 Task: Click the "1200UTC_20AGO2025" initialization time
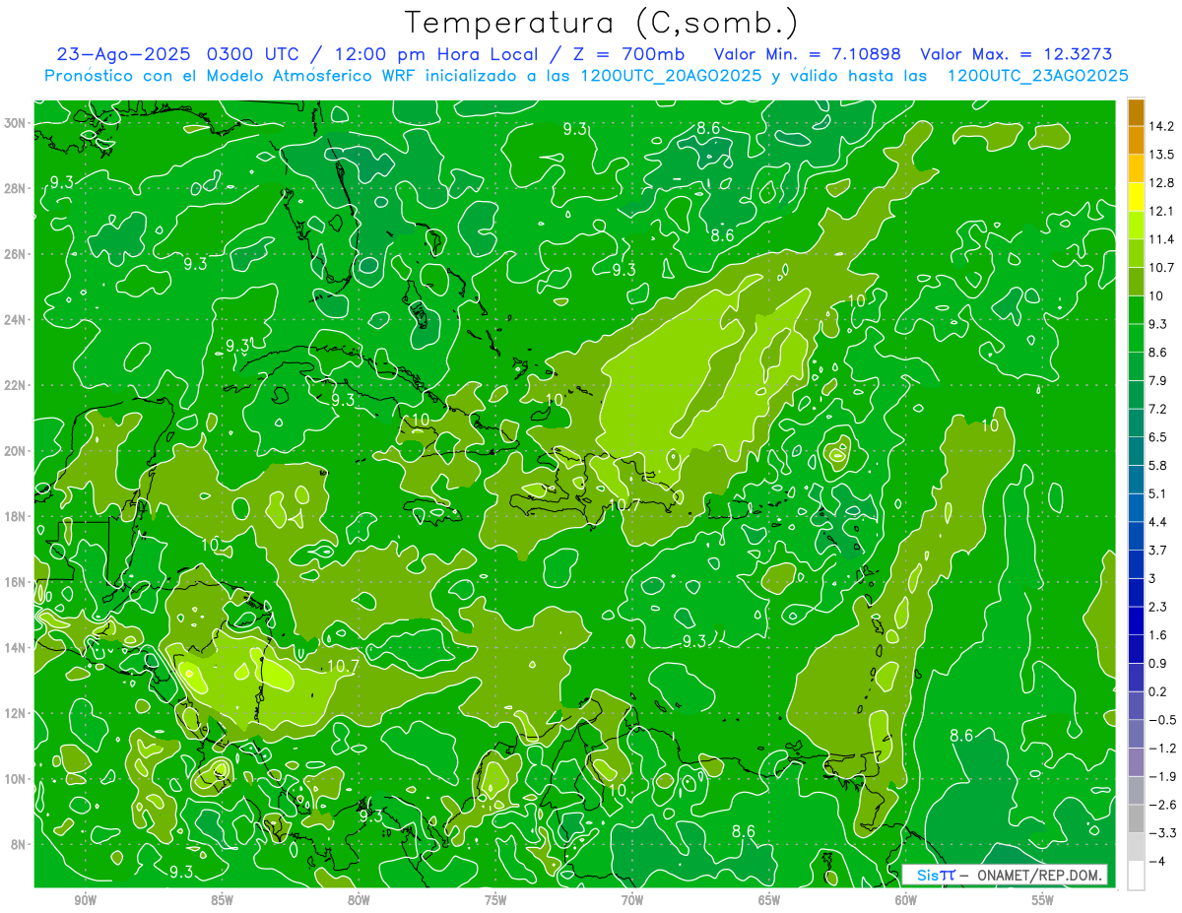(669, 75)
